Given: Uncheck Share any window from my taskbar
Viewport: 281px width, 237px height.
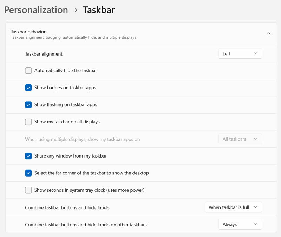Looking at the screenshot, I should [x=28, y=156].
